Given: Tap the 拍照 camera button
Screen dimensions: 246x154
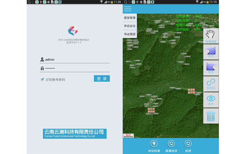Looking at the screenshot, I should [x=188, y=146].
